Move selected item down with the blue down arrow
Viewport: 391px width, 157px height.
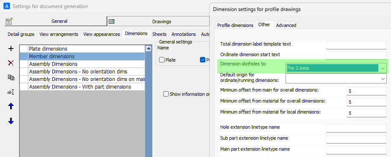point(11,121)
